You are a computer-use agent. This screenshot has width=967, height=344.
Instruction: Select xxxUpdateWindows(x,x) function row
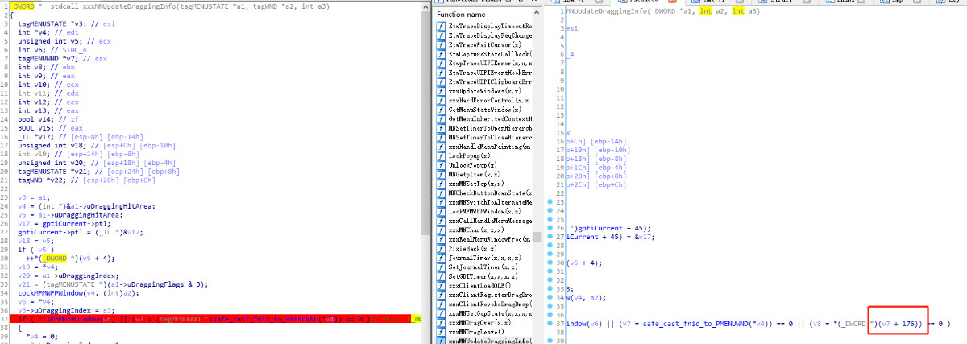click(x=484, y=91)
